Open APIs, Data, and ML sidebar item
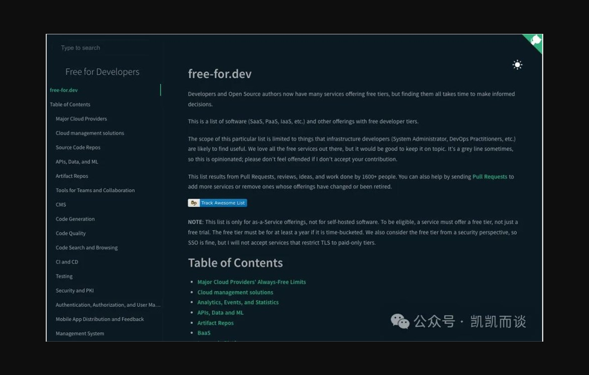Screen dimensions: 589x375 tap(77, 161)
